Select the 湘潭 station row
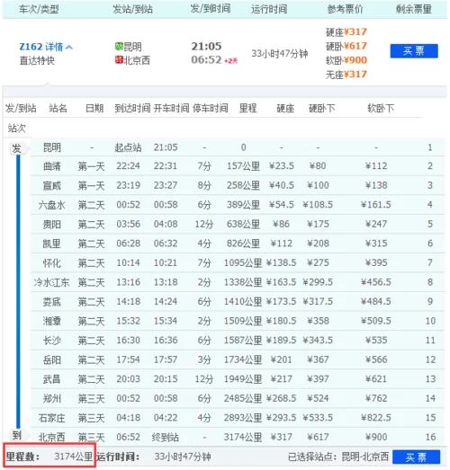This screenshot has width=450, height=470. [238, 321]
